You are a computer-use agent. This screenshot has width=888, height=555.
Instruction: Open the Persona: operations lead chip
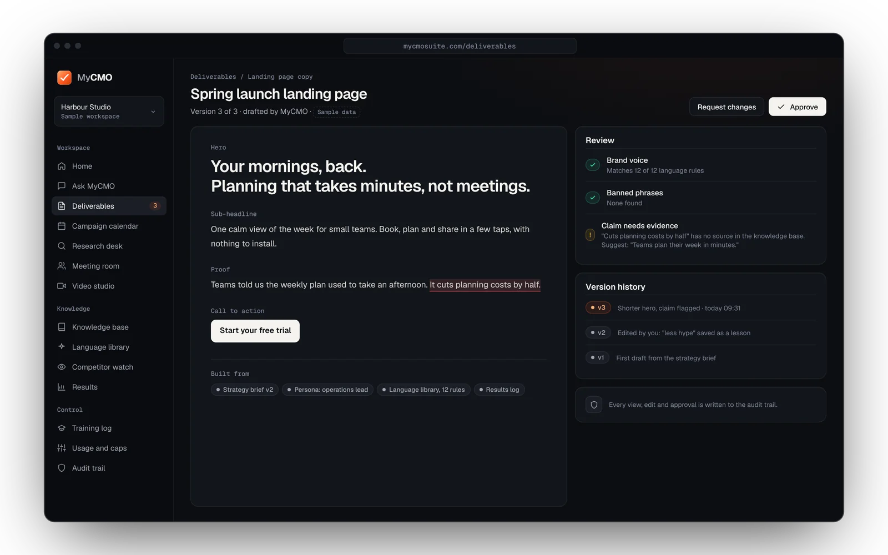(x=328, y=390)
